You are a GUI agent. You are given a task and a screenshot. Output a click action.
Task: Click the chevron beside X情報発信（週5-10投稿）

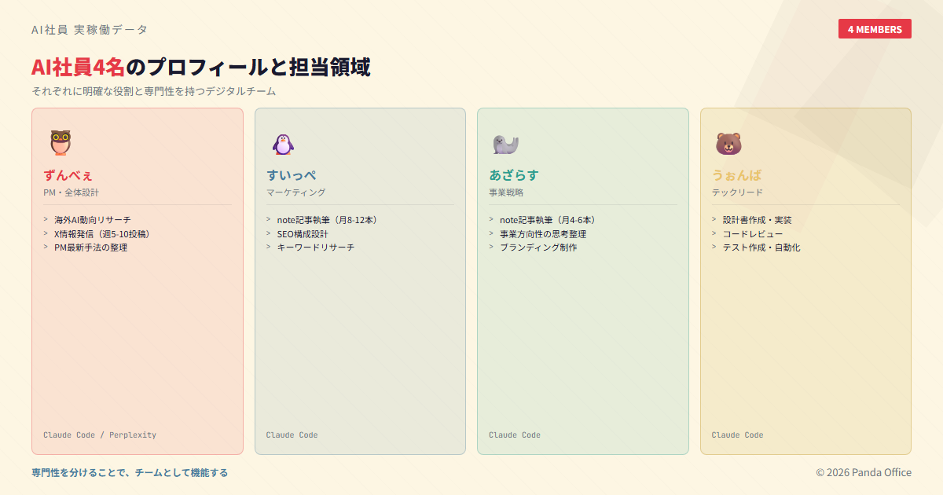(46, 233)
